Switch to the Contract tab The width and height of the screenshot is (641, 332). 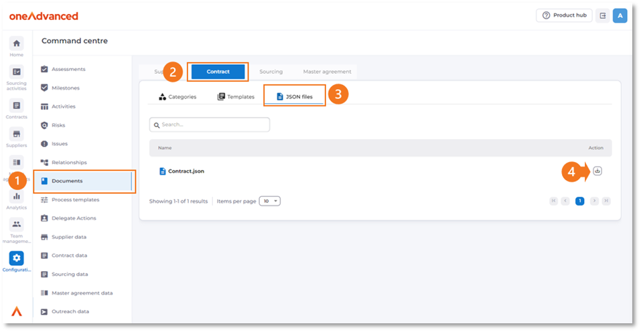pos(218,72)
